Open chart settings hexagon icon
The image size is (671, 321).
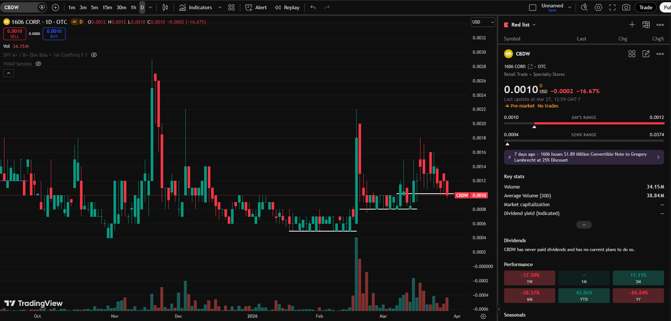[x=598, y=7]
